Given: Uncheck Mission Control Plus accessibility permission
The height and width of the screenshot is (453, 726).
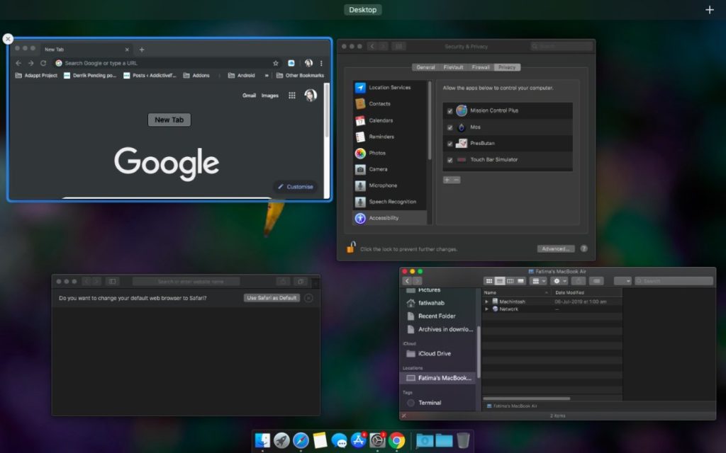Looking at the screenshot, I should (449, 111).
